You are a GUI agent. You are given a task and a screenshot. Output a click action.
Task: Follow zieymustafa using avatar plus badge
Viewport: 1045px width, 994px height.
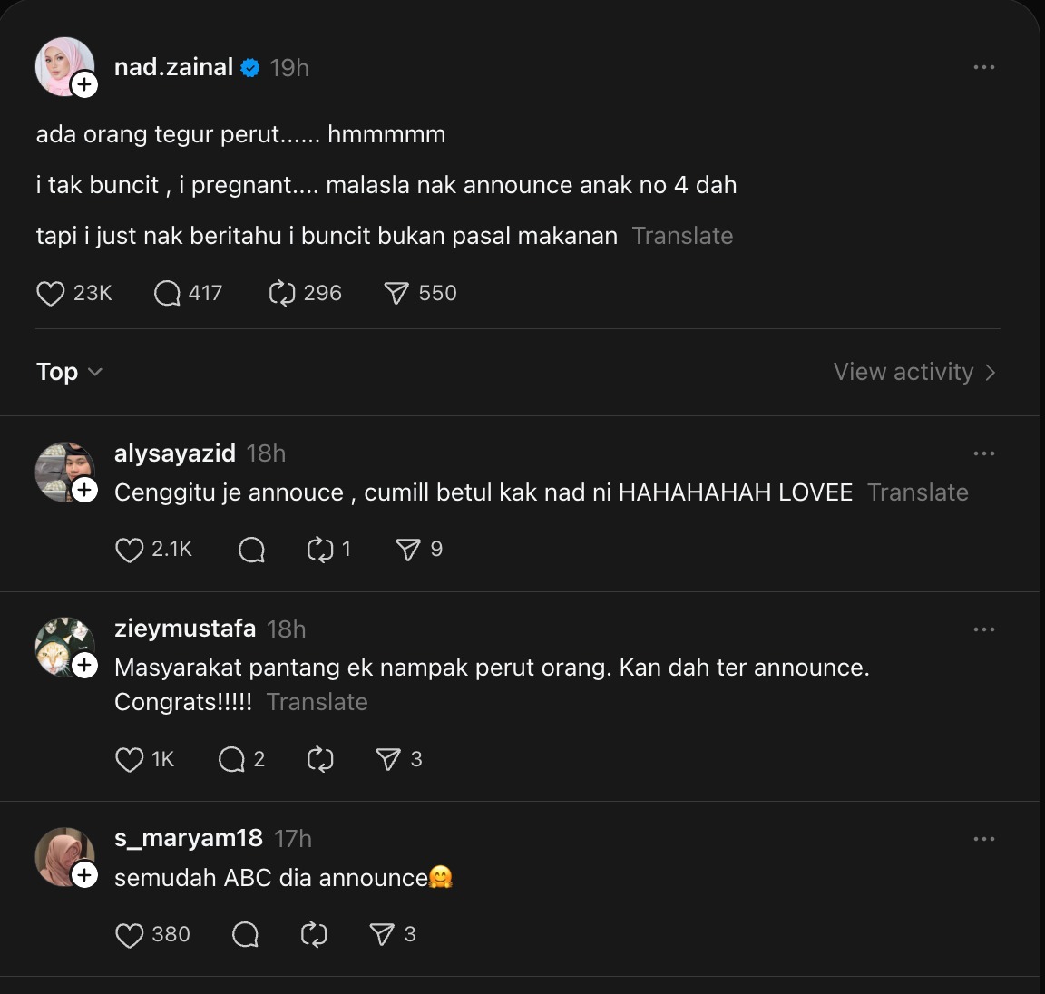84,666
